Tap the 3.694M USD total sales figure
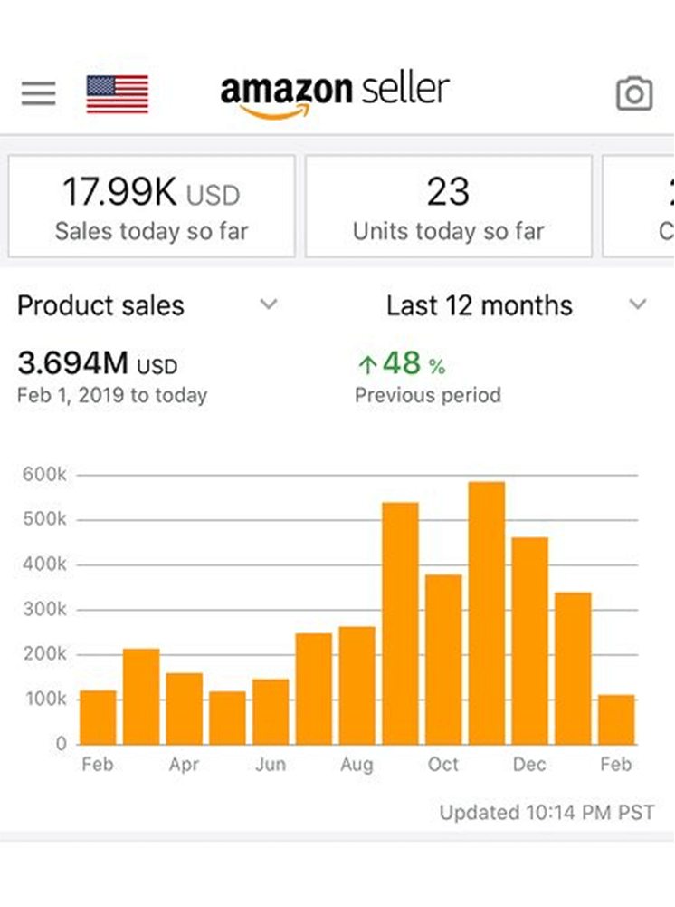 pos(97,364)
